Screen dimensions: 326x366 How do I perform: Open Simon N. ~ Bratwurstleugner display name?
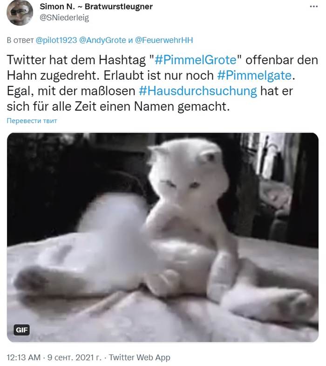click(x=96, y=7)
